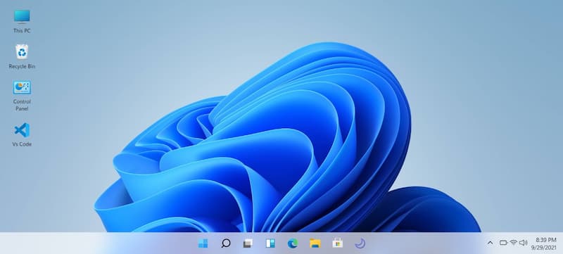Click the 'Vs Code' label text
Screen dimensions: 563x254
coord(22,144)
